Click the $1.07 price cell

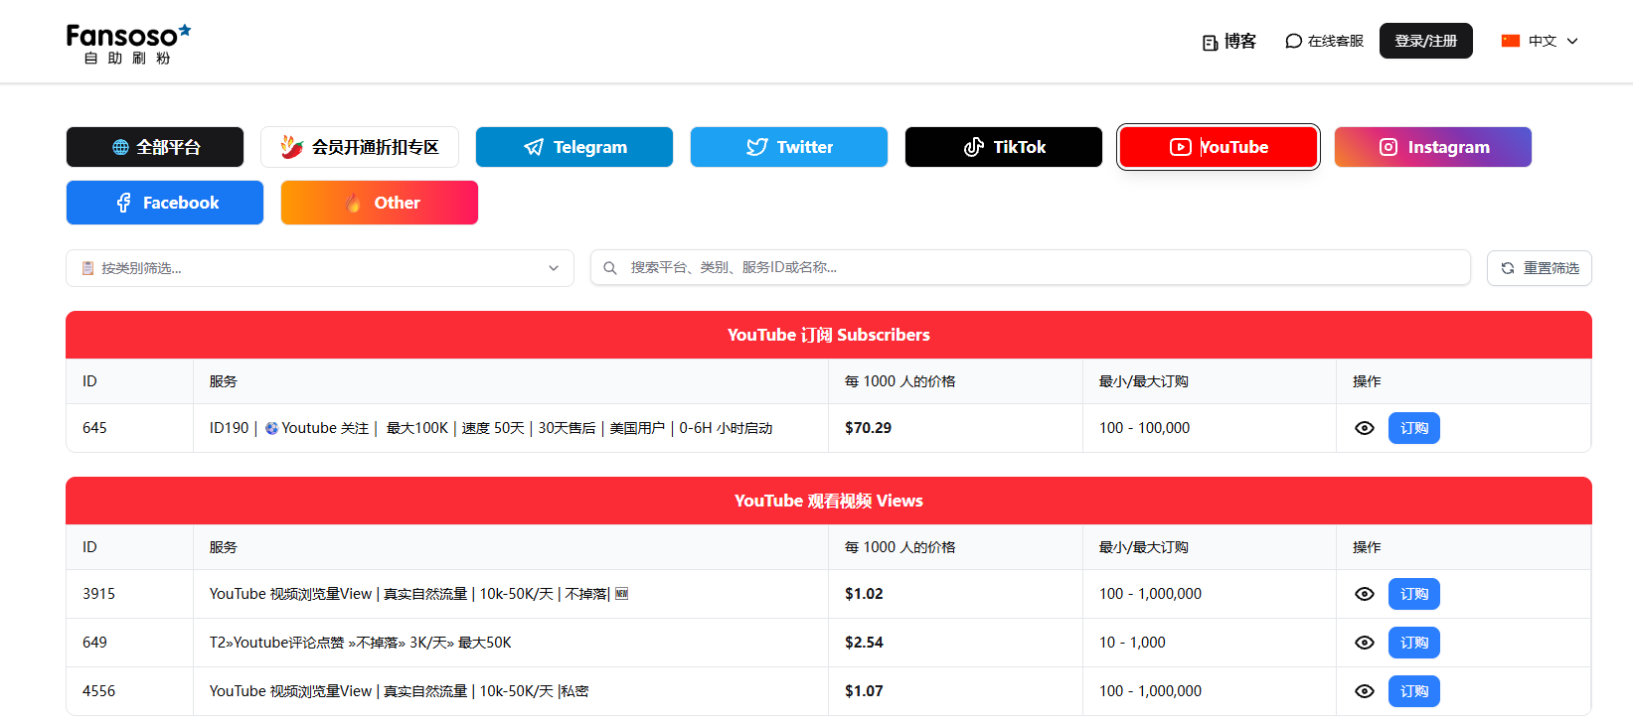[955, 691]
